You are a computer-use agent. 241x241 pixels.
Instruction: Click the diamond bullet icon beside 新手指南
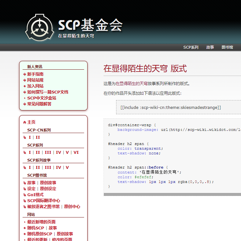[x=24, y=74]
